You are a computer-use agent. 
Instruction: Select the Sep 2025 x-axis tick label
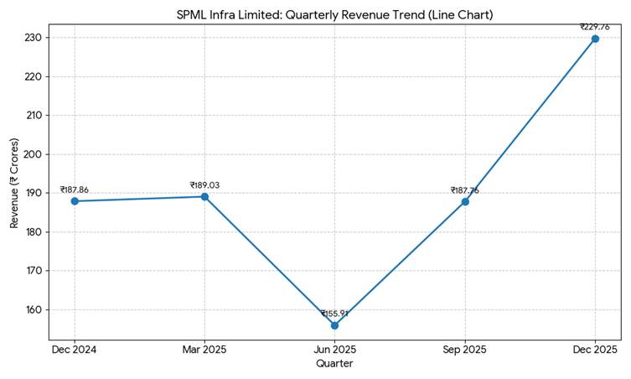pos(465,350)
